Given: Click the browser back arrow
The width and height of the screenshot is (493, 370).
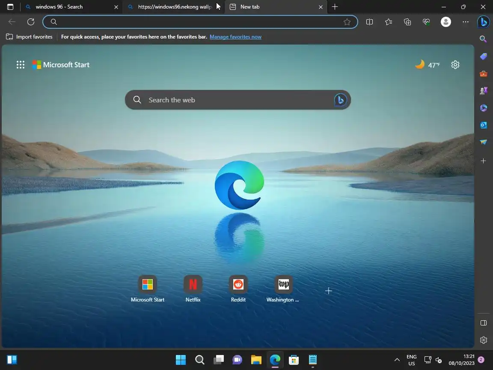Looking at the screenshot, I should click(12, 22).
